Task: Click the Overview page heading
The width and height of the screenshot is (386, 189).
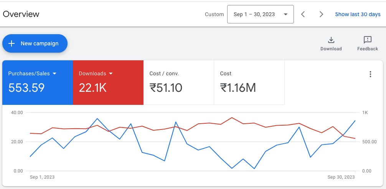Action: point(21,14)
